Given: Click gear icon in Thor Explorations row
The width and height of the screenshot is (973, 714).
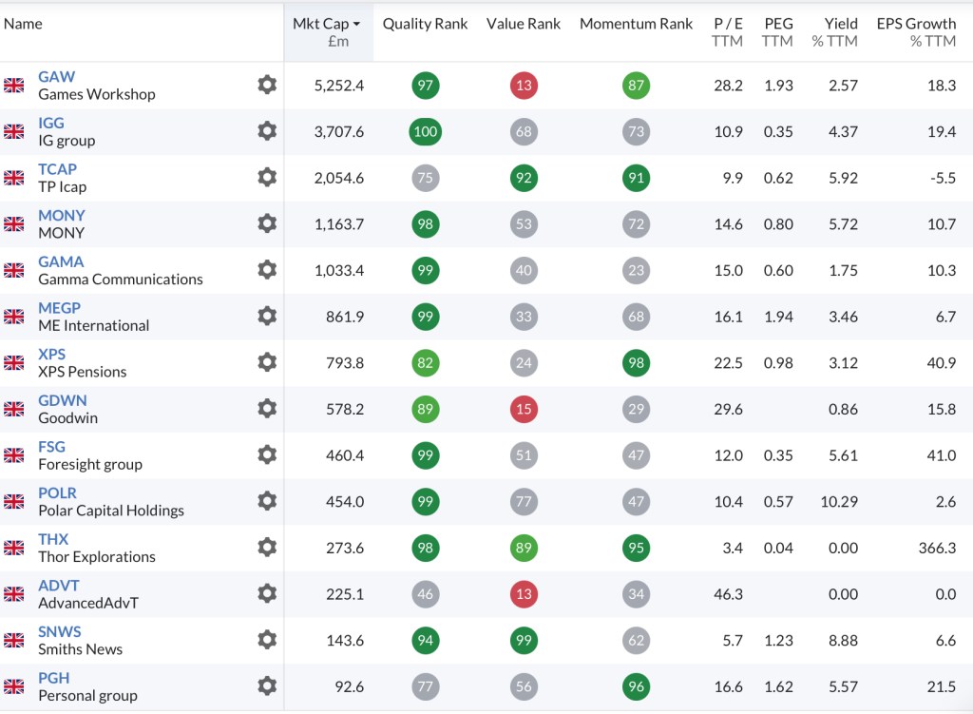Looking at the screenshot, I should pos(267,547).
